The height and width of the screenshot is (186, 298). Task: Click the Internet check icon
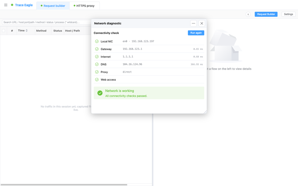tap(97, 57)
